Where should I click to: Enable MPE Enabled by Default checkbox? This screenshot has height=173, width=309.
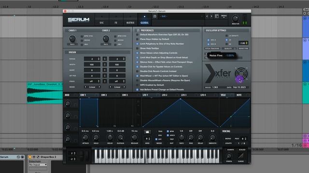point(137,85)
